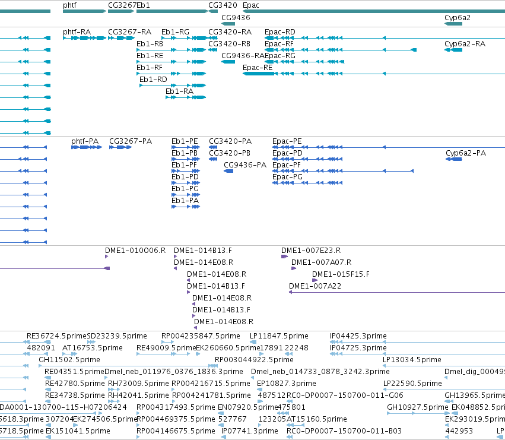Click the Epac-RD transcript label

pos(280,32)
